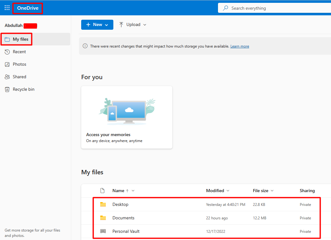Image resolution: width=331 pixels, height=240 pixels.
Task: Click Yesterday at 4:40:21 PM value
Action: (x=225, y=204)
